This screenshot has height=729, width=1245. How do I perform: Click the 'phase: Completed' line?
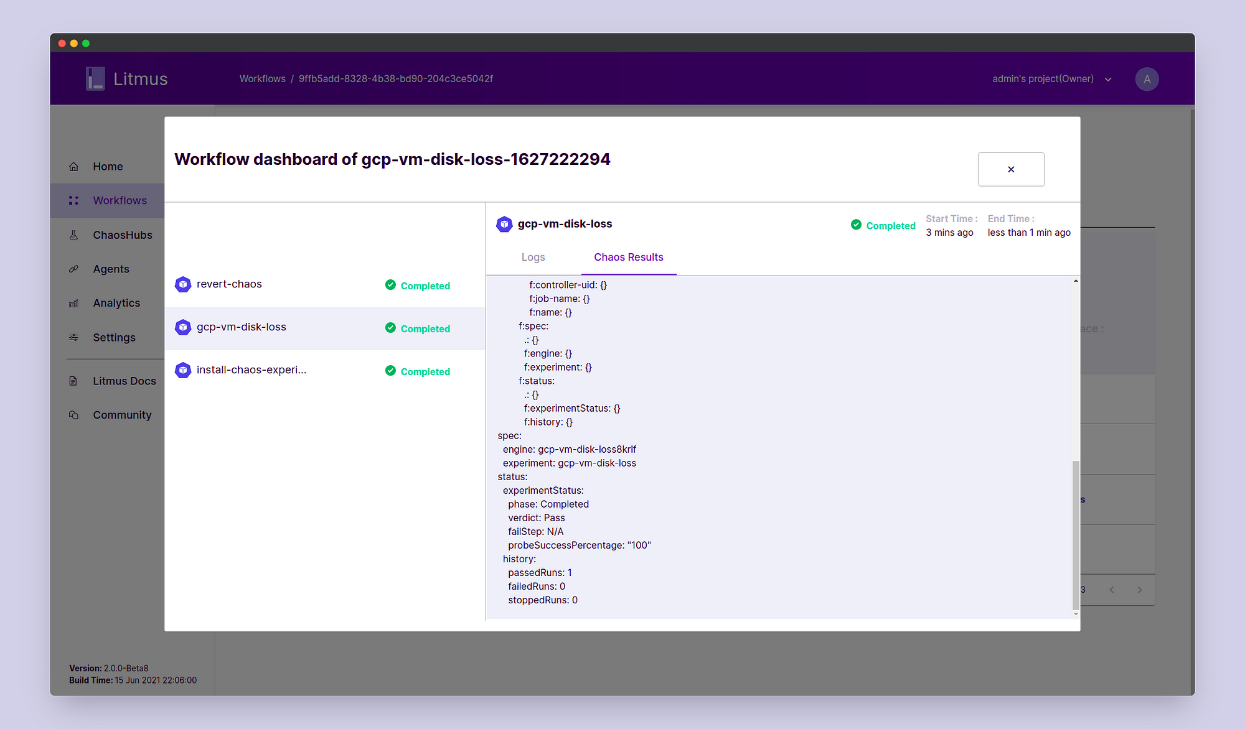click(548, 504)
